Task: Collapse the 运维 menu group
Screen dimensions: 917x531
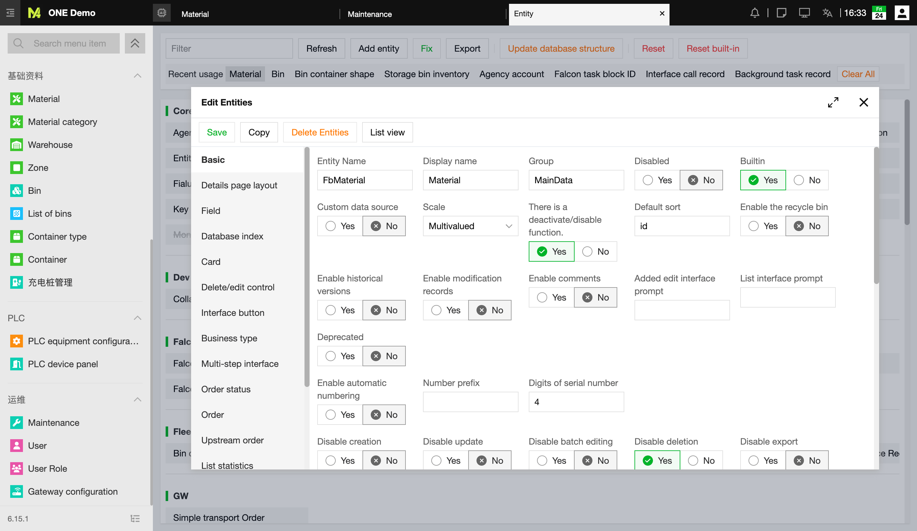Action: (137, 399)
